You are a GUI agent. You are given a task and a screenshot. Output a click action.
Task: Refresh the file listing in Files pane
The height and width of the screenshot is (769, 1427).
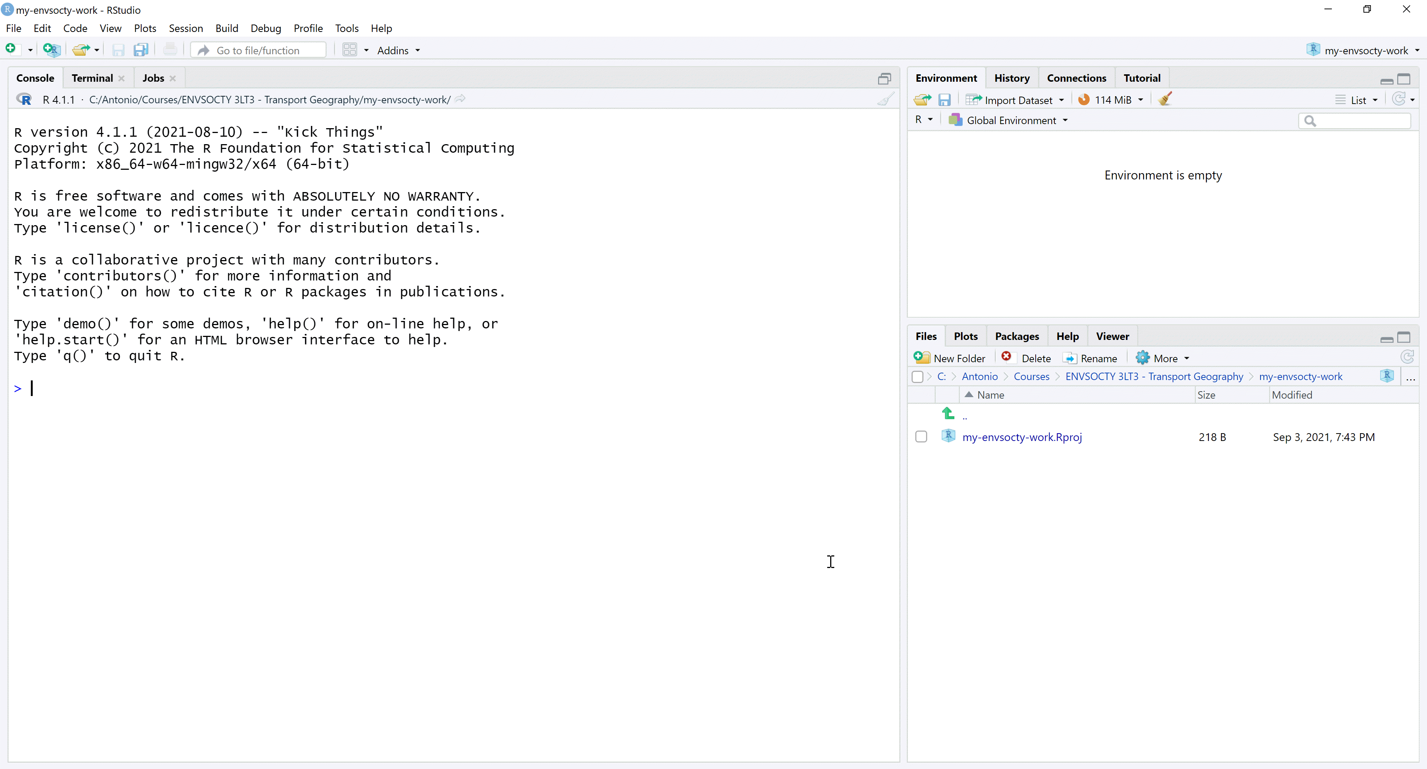[x=1407, y=357]
